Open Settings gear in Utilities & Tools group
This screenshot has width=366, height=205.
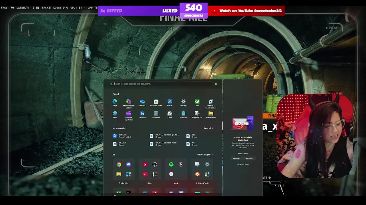pos(207,164)
